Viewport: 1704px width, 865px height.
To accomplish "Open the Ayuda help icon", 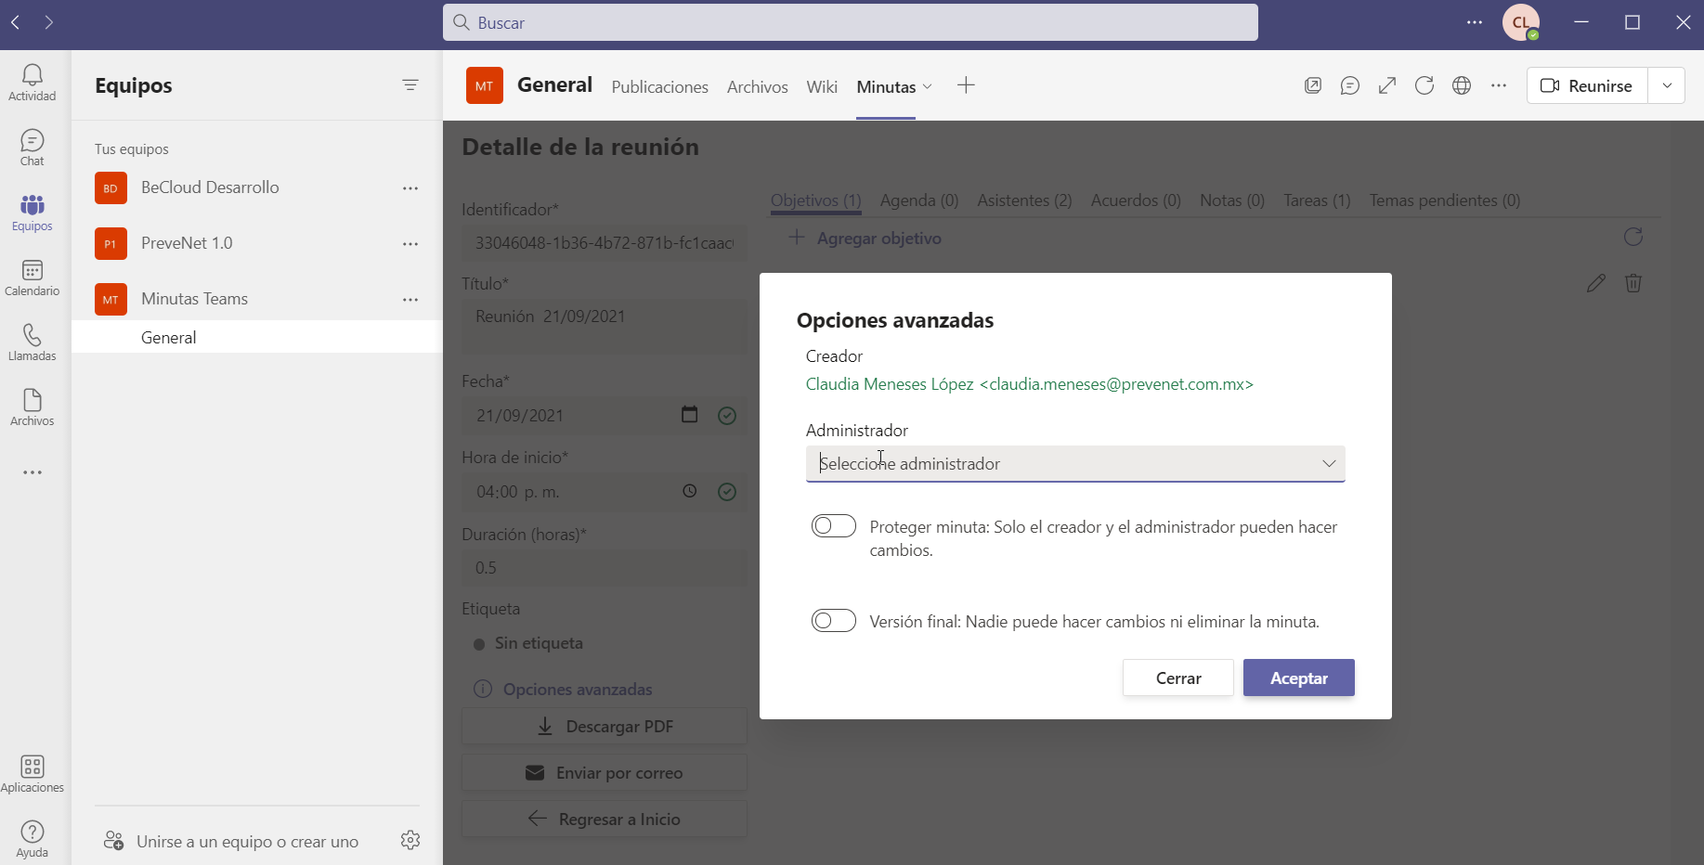I will click(x=33, y=839).
